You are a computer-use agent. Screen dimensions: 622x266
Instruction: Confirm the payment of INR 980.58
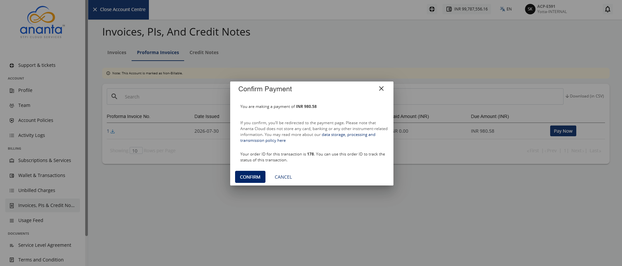click(250, 177)
